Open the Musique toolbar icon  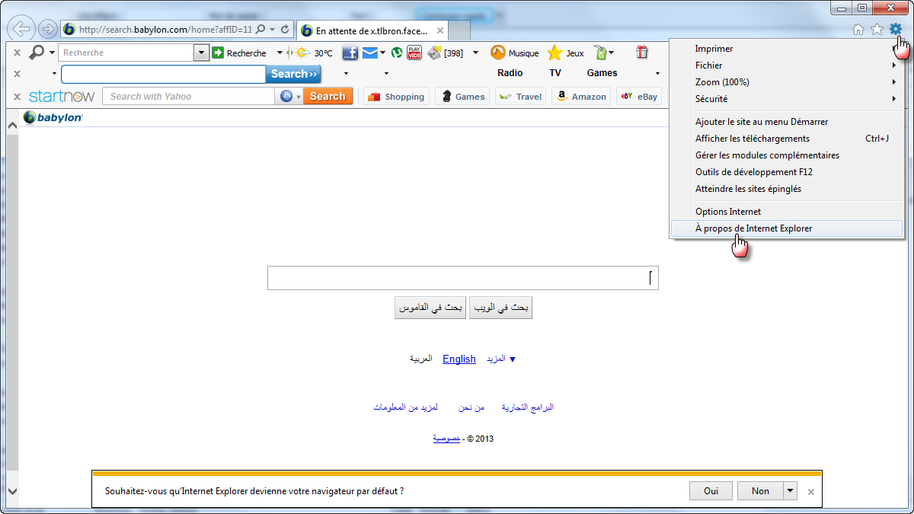click(x=514, y=53)
